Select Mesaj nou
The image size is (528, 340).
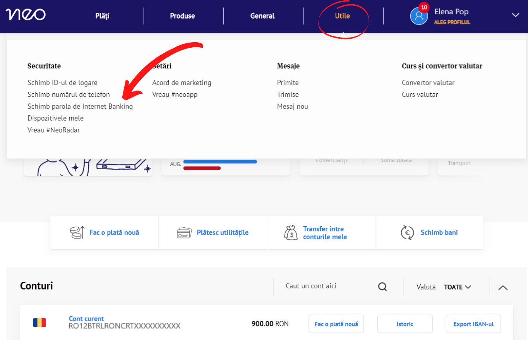pos(292,106)
